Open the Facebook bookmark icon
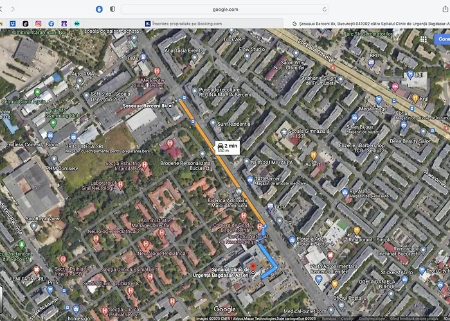Image resolution: width=450 pixels, height=321 pixels. (51, 23)
